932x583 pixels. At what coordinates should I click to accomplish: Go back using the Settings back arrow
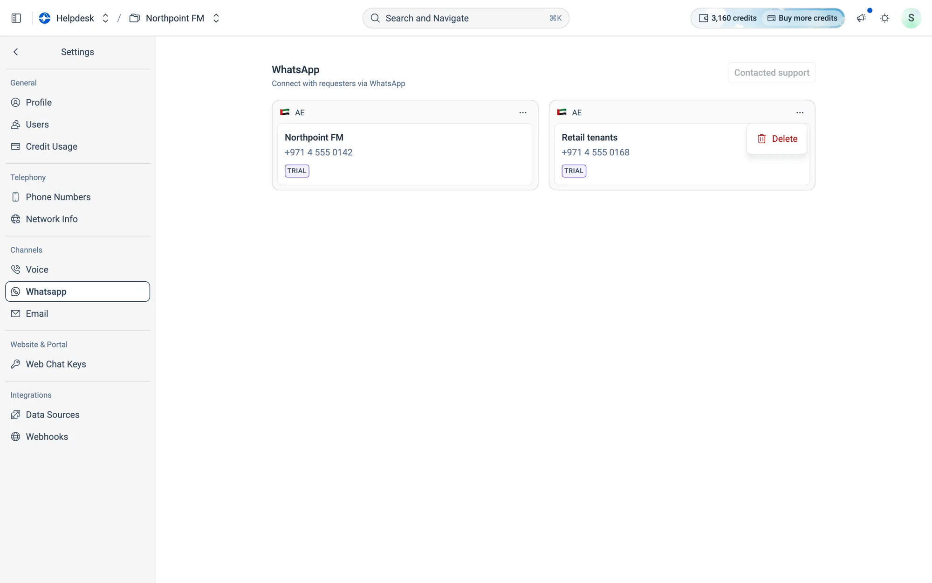(x=16, y=52)
